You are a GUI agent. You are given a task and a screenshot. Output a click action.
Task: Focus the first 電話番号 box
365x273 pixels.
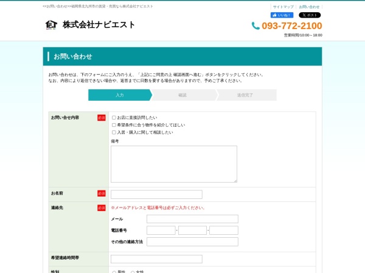[x=161, y=231]
